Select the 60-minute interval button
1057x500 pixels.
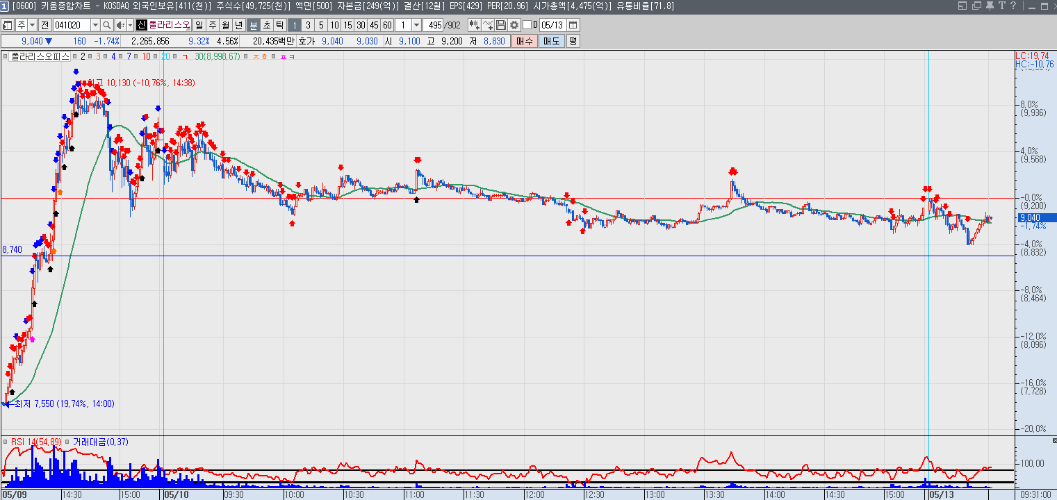tap(387, 25)
